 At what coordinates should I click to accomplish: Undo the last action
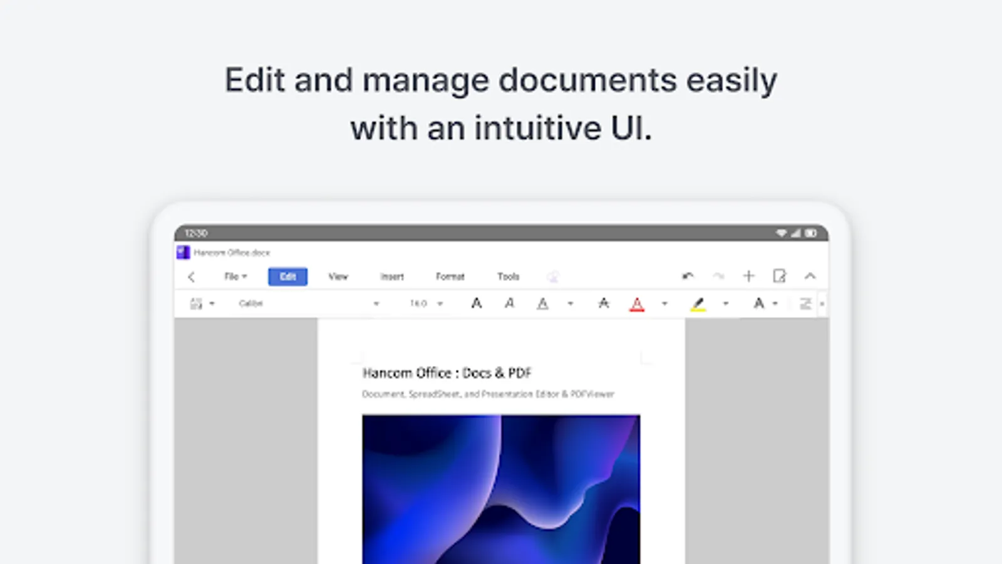point(688,276)
